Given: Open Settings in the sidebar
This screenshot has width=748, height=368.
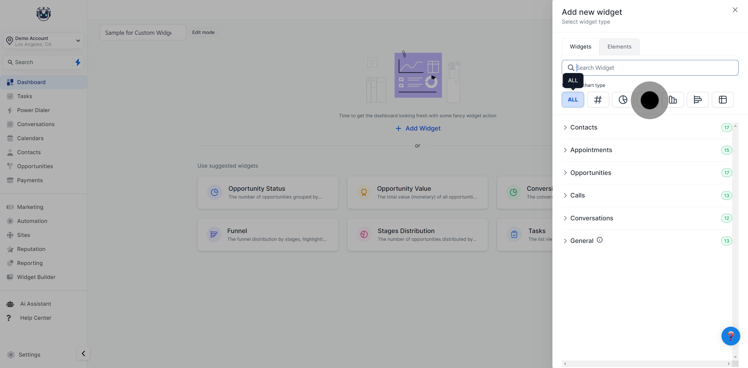Looking at the screenshot, I should [x=29, y=355].
